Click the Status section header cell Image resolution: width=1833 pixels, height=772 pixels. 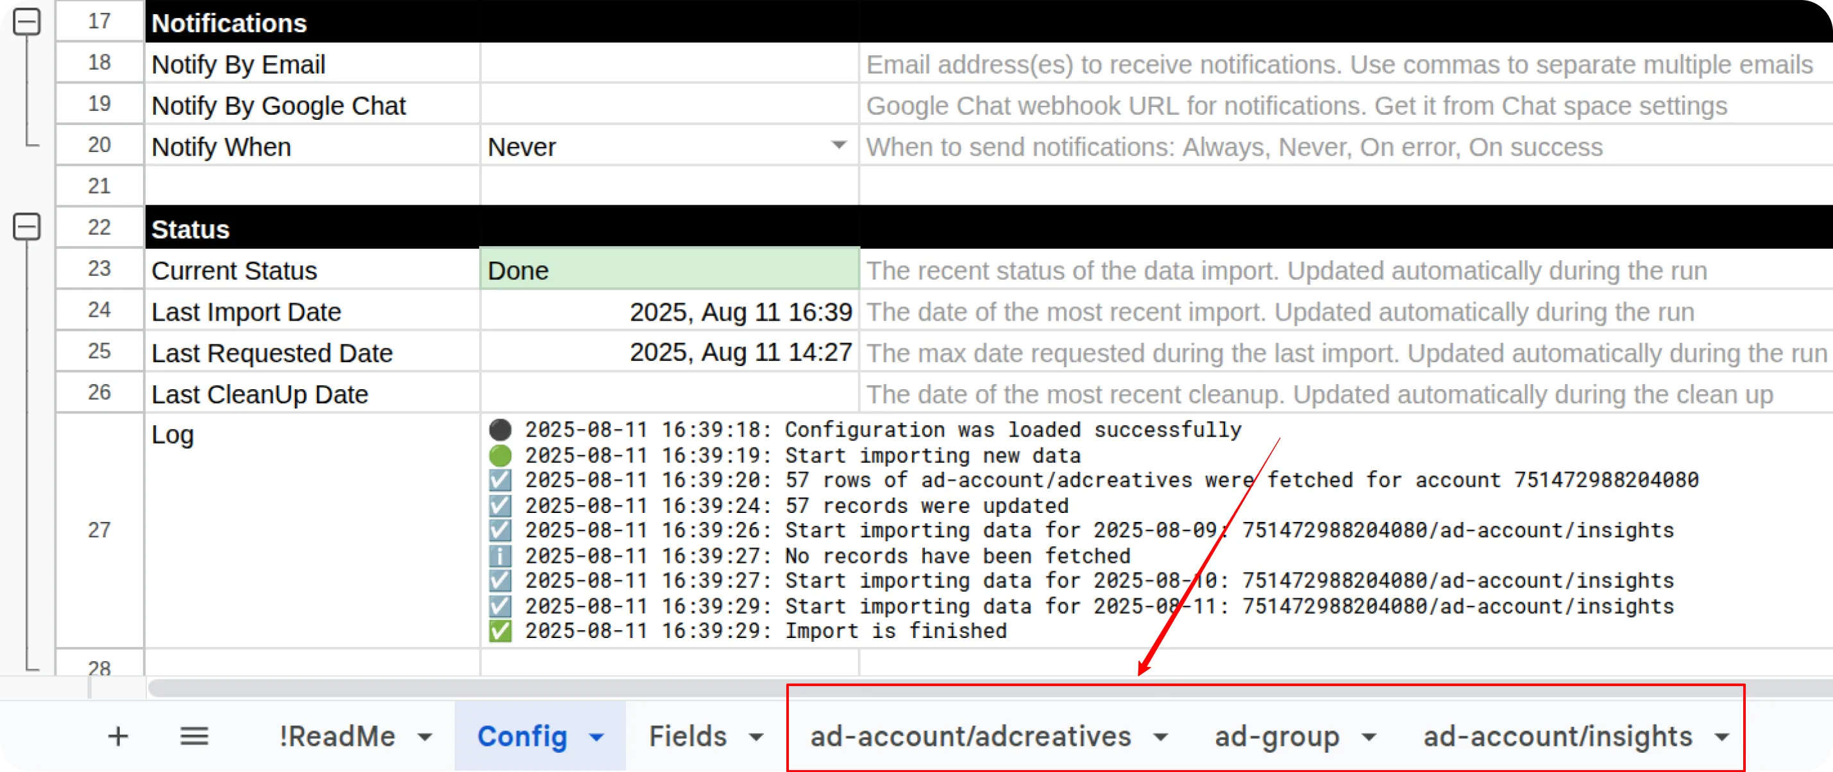pyautogui.click(x=312, y=228)
